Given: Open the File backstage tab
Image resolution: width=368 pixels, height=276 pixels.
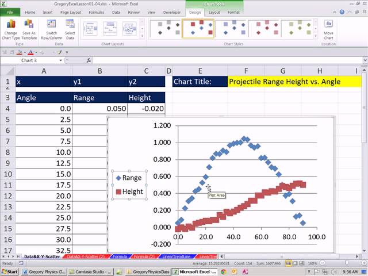Looking at the screenshot, I should (x=10, y=11).
